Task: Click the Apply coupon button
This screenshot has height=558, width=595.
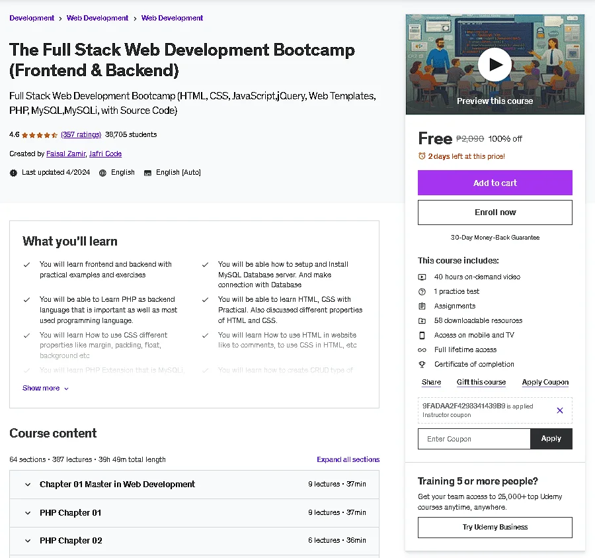Action: click(551, 439)
